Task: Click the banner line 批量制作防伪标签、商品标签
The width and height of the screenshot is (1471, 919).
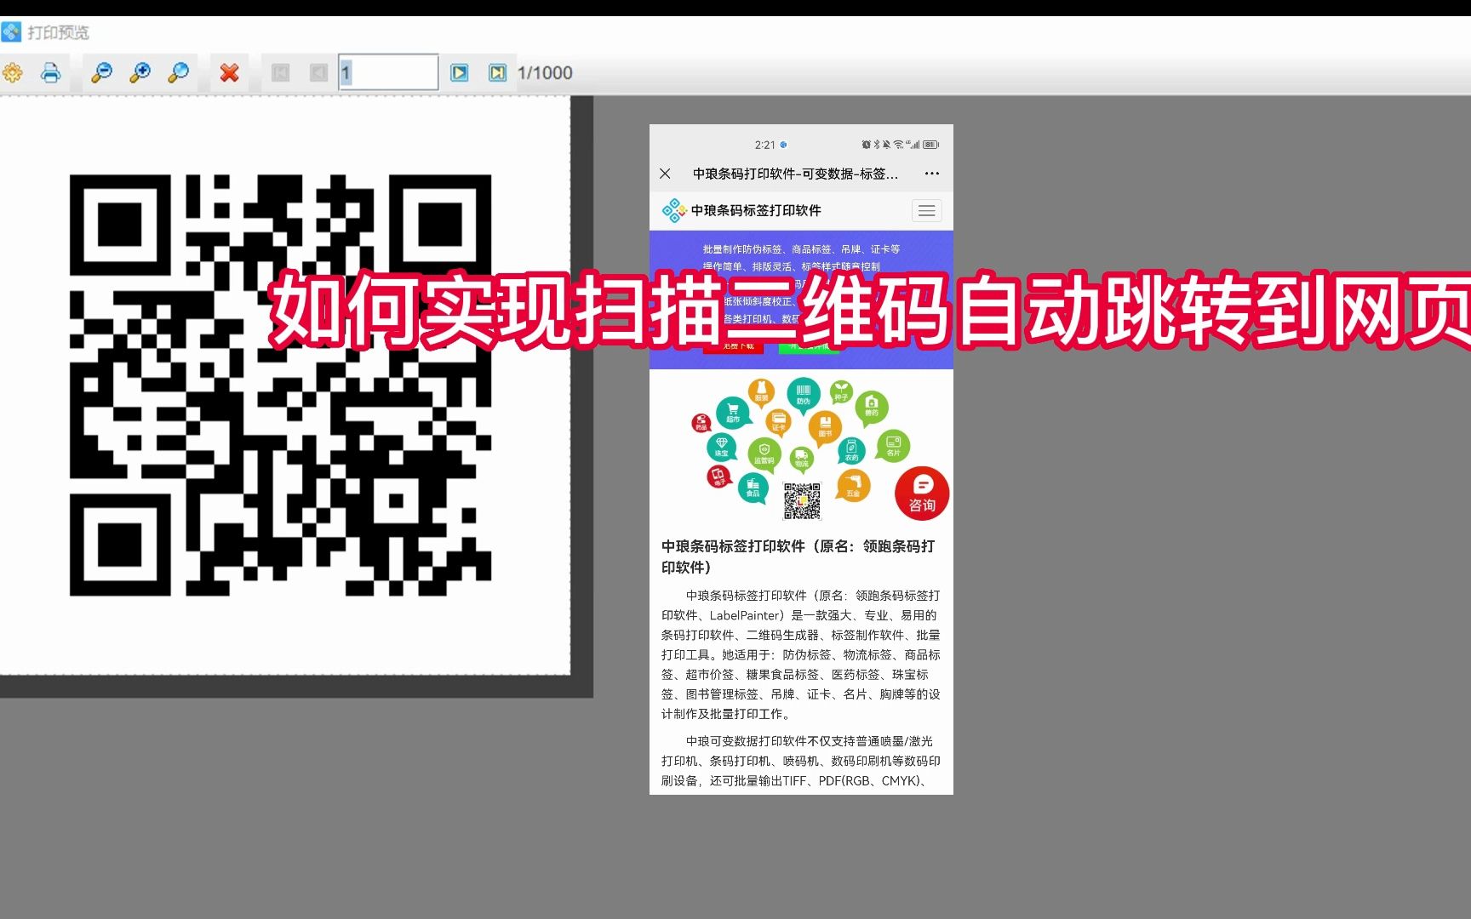Action: point(800,249)
